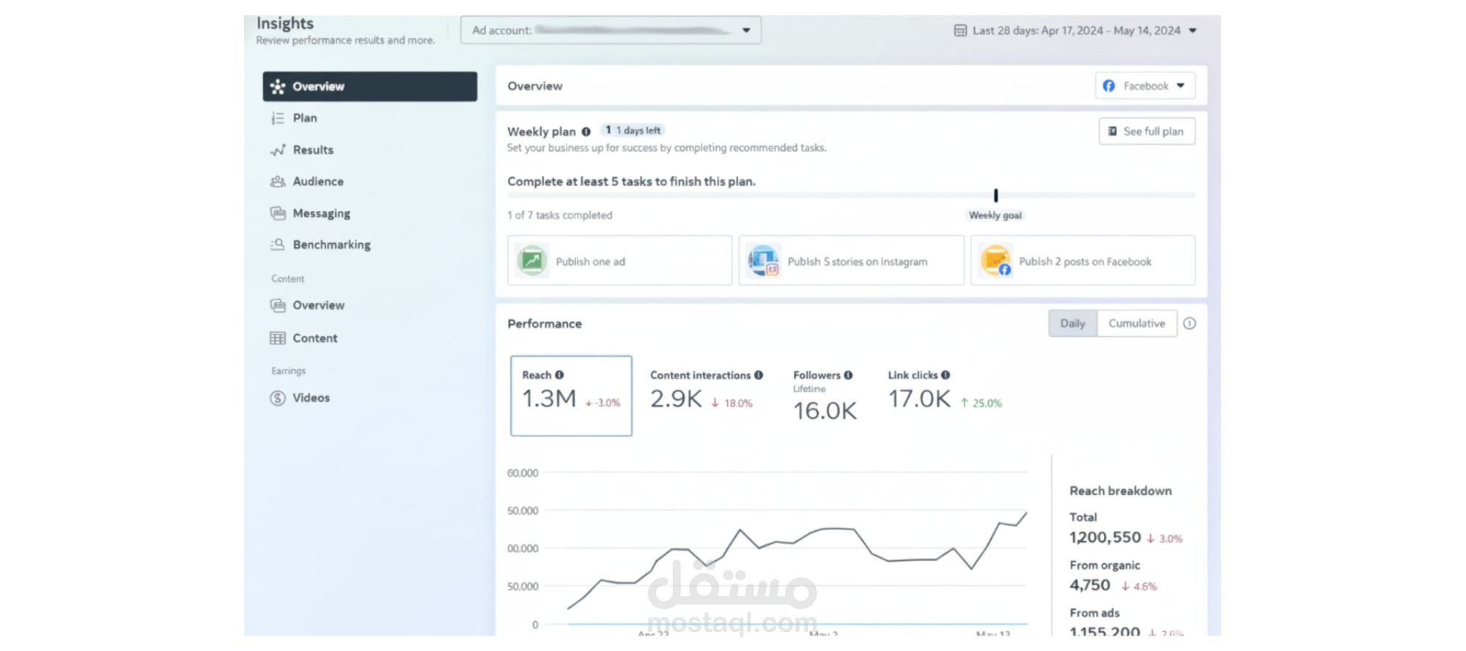Open the Last 28 days date range picker
The image size is (1466, 651).
tap(1075, 31)
